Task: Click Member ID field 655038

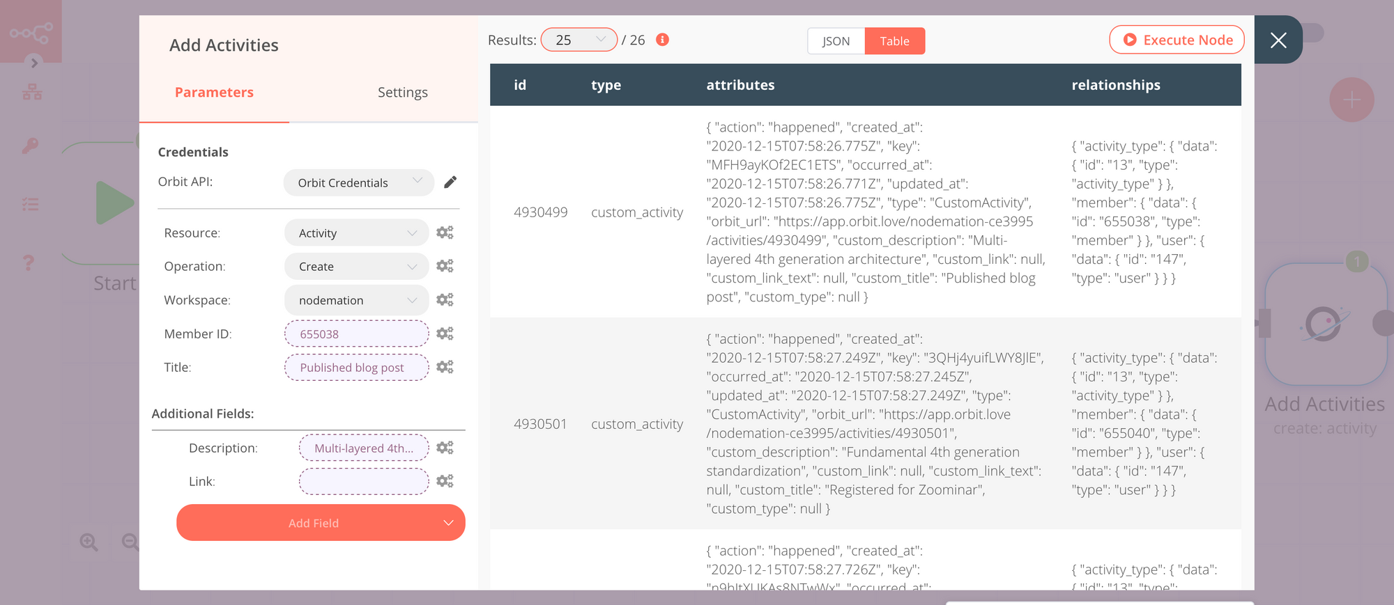Action: [356, 333]
